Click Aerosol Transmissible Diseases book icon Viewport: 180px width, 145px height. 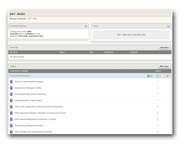pyautogui.click(x=11, y=82)
